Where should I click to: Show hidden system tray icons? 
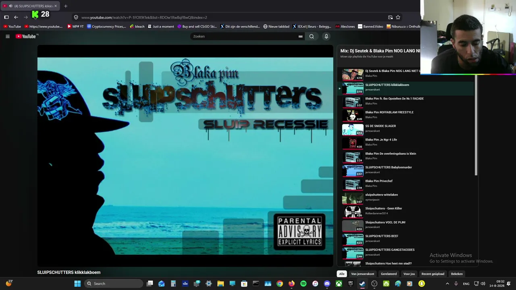tap(447, 284)
